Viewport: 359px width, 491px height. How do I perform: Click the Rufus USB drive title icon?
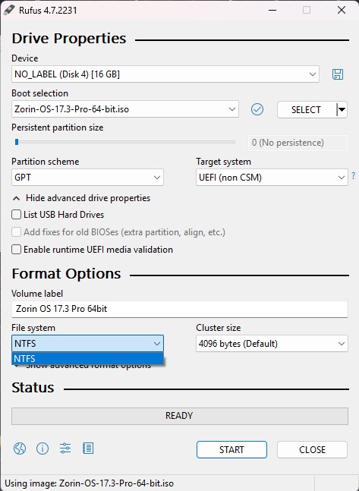tap(9, 10)
